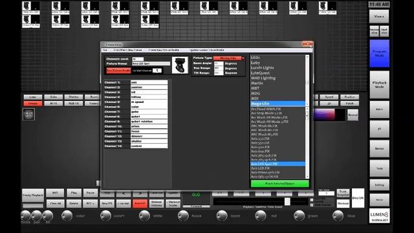Select Arc Flood WWA.FIX in the fixture list
Image resolution: width=414 pixels, height=233 pixels.
tap(278, 109)
